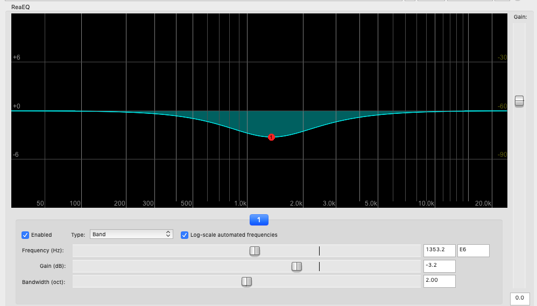Click the Bandwidth (oct) label

pyautogui.click(x=44, y=282)
